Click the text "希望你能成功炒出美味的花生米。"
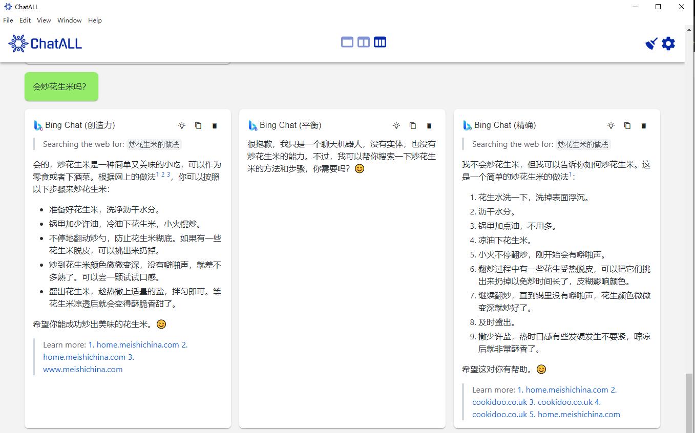Screen dimensions: 695x433 click(93, 324)
